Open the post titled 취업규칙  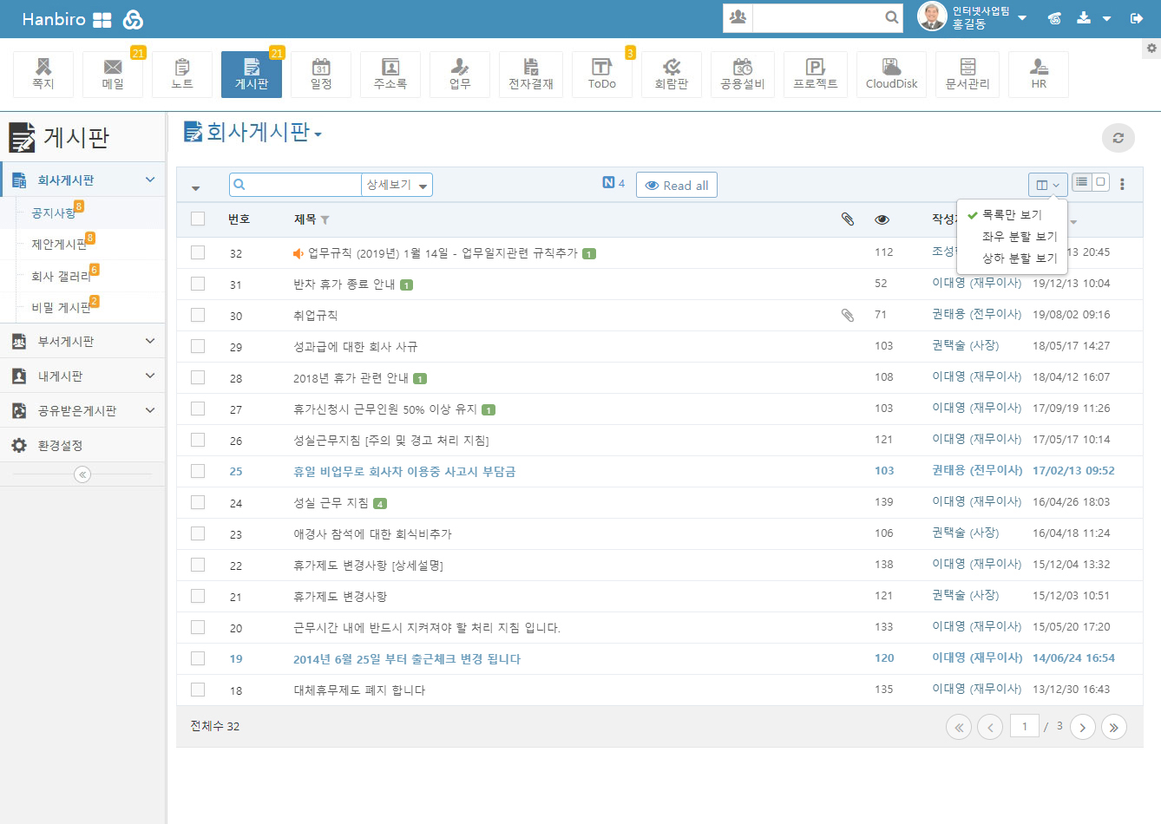point(316,316)
